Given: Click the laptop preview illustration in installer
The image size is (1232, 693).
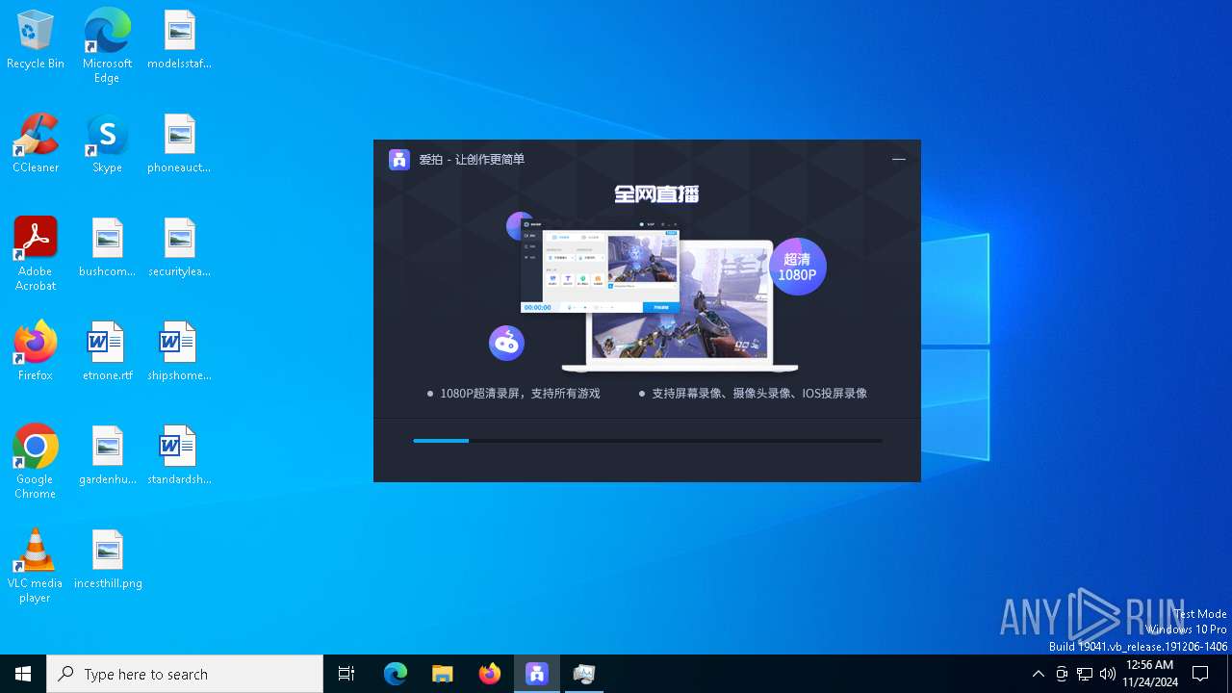Looking at the screenshot, I should [x=680, y=306].
